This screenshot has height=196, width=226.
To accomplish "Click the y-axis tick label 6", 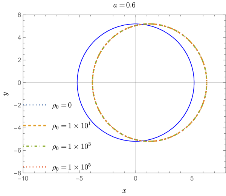I will (x=20, y=15).
